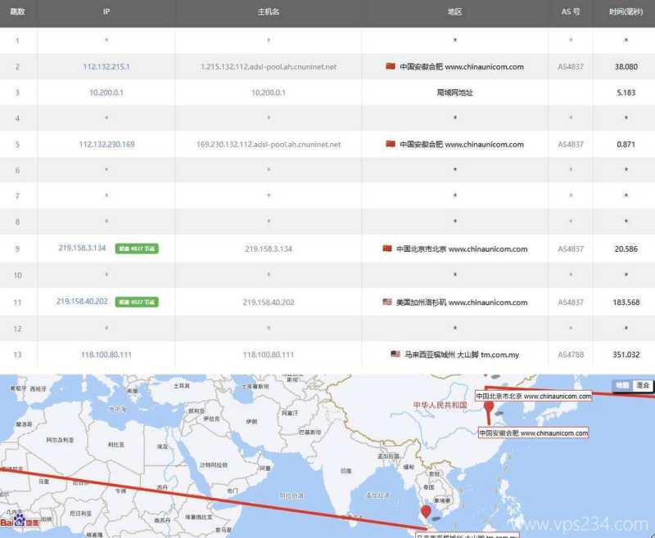Click the 时间(毫秒) column header

(626, 12)
